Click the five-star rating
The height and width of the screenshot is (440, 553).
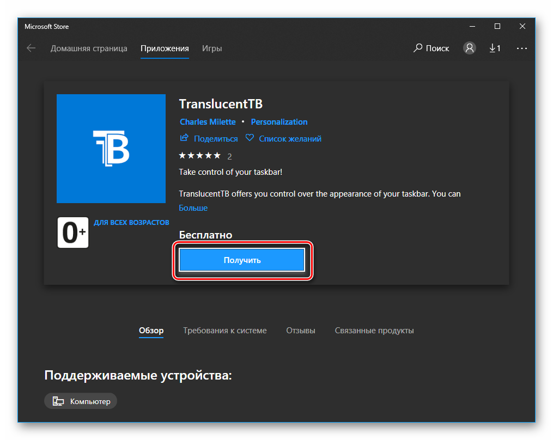point(199,156)
